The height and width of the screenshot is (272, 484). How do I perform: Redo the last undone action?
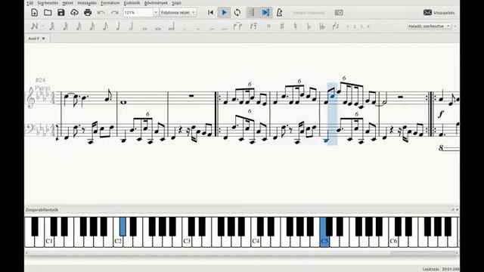click(x=114, y=13)
